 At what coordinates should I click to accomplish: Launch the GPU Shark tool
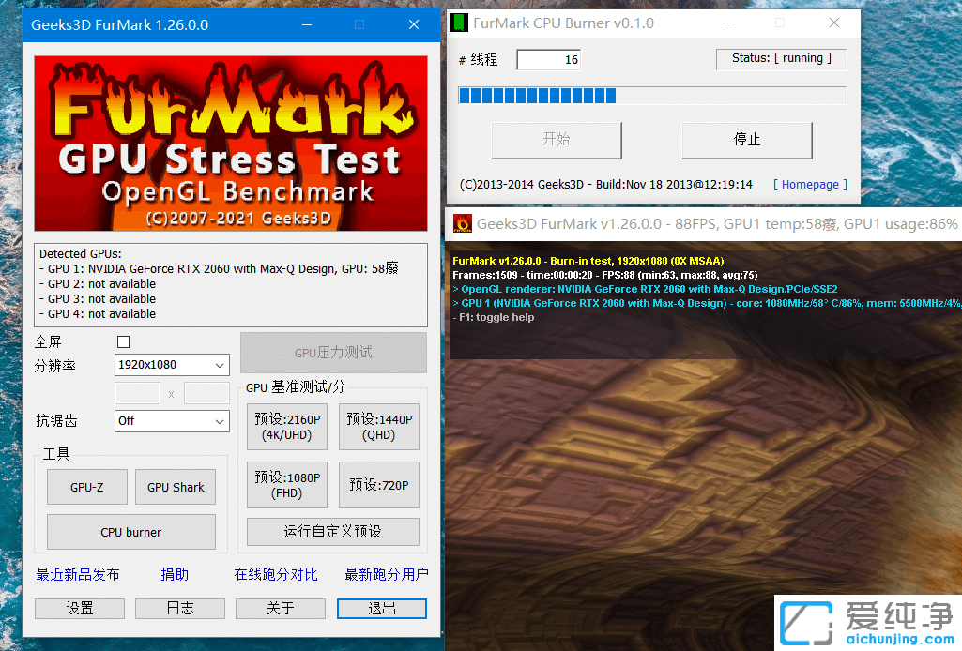176,488
